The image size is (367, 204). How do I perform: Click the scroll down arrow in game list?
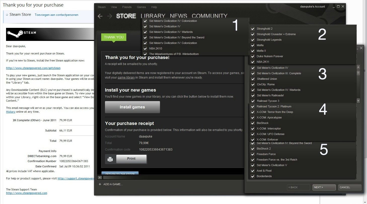358,101
